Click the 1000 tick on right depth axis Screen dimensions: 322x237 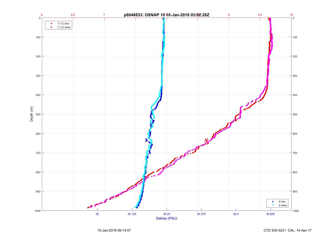click(x=296, y=211)
